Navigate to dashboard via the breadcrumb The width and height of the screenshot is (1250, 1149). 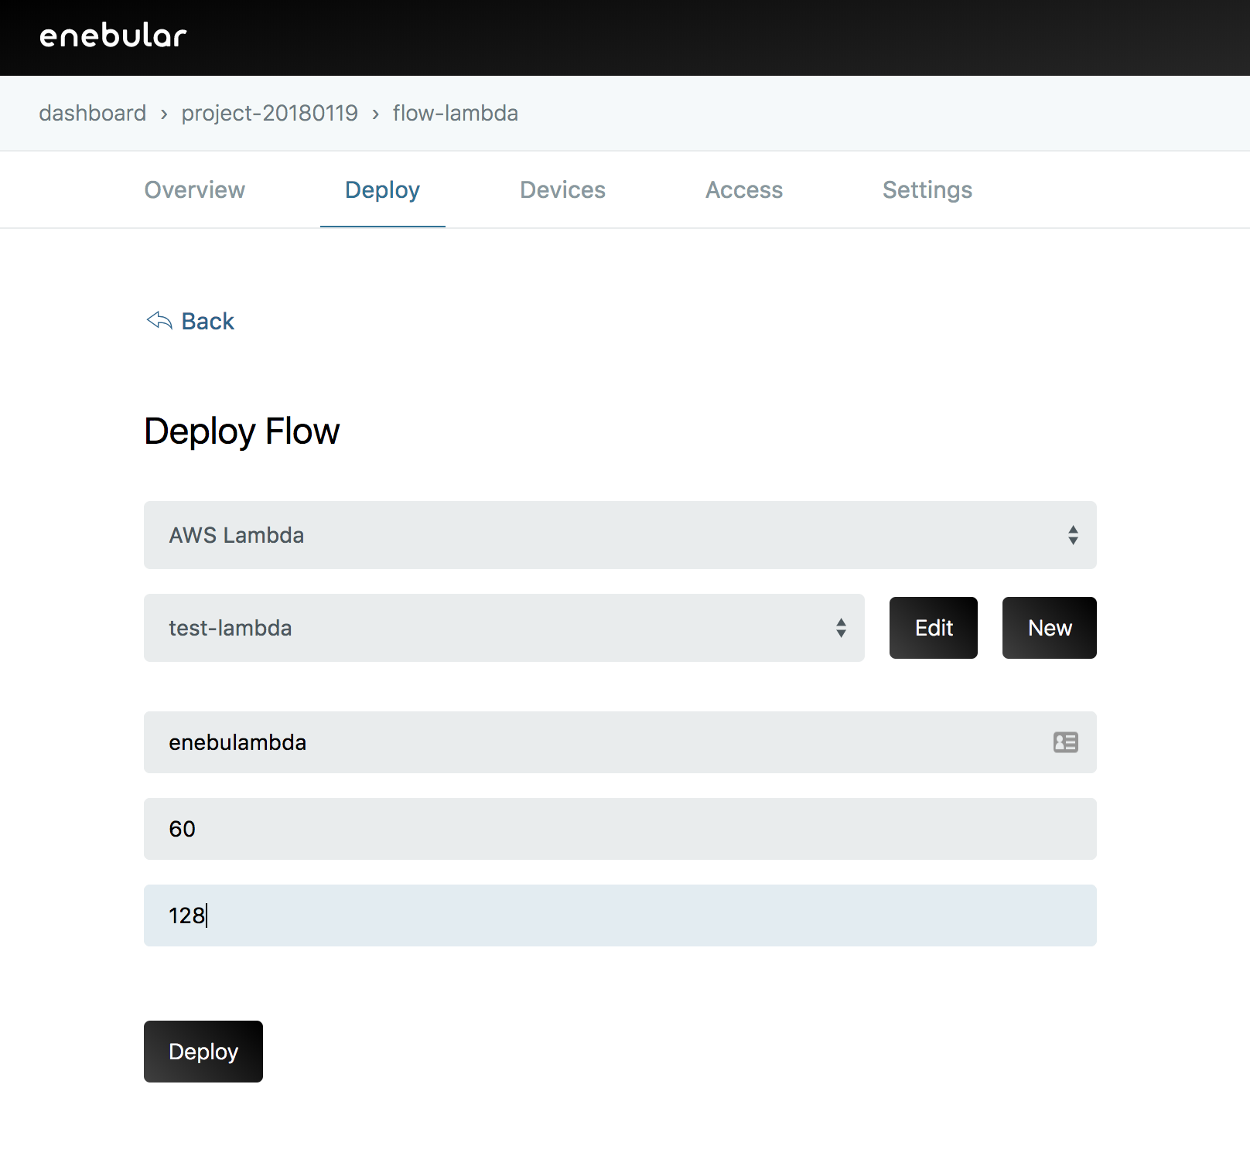92,113
